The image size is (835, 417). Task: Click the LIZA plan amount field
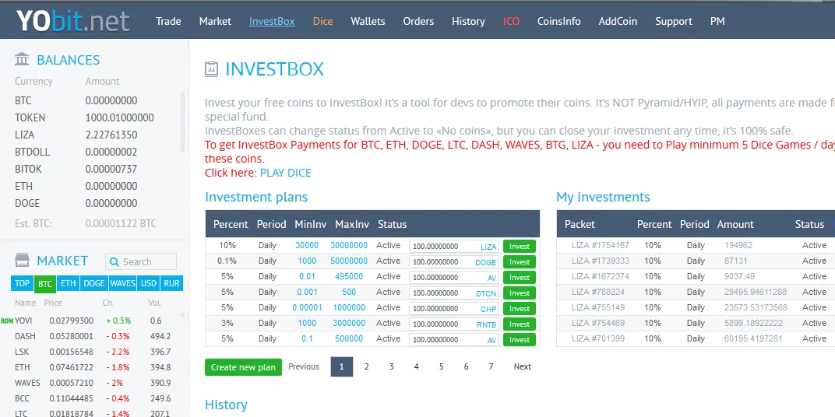coord(454,247)
